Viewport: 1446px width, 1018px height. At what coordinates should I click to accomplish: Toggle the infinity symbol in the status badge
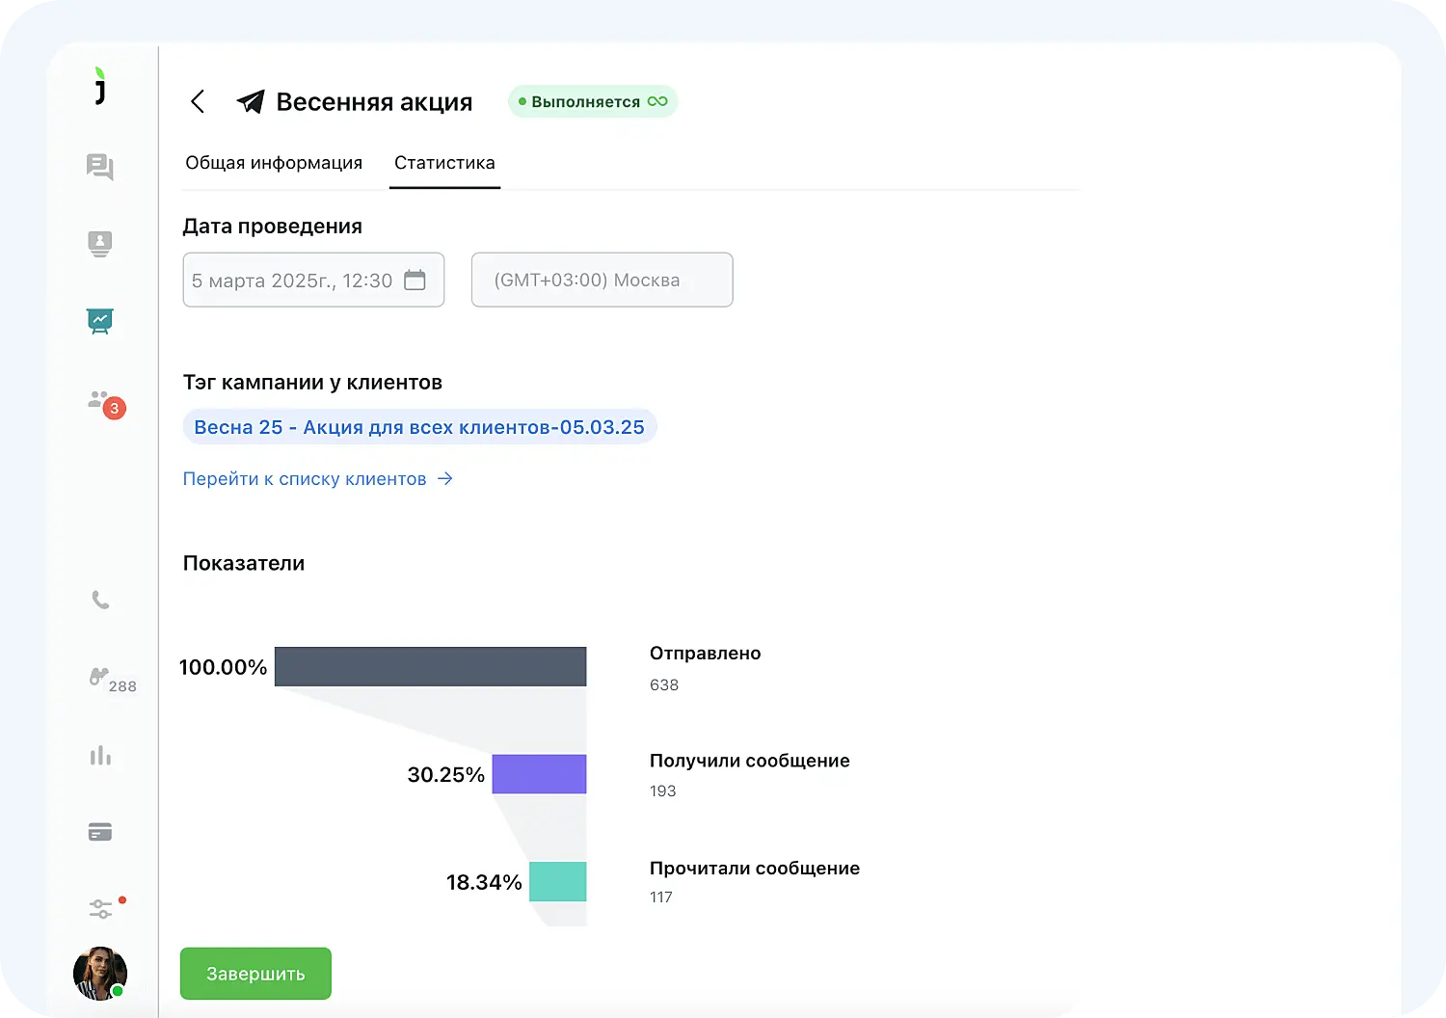pyautogui.click(x=656, y=100)
